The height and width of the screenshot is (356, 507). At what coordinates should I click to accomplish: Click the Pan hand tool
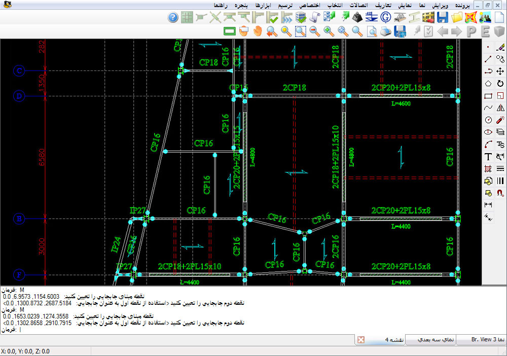258,31
